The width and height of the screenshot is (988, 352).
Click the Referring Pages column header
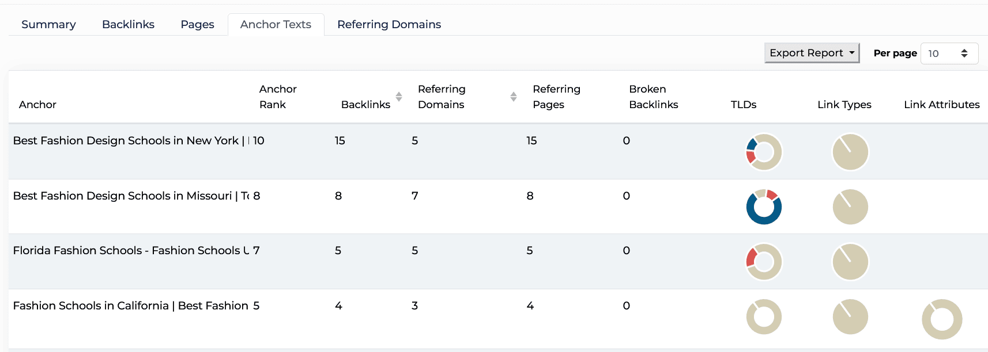click(x=556, y=97)
